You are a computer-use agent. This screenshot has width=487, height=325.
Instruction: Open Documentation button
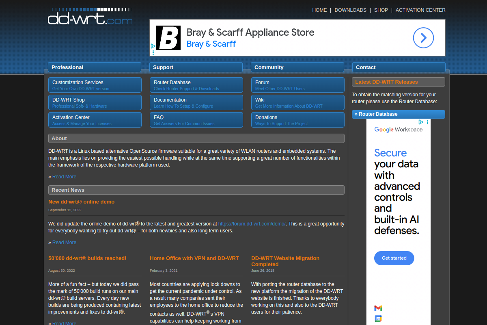pos(196,102)
